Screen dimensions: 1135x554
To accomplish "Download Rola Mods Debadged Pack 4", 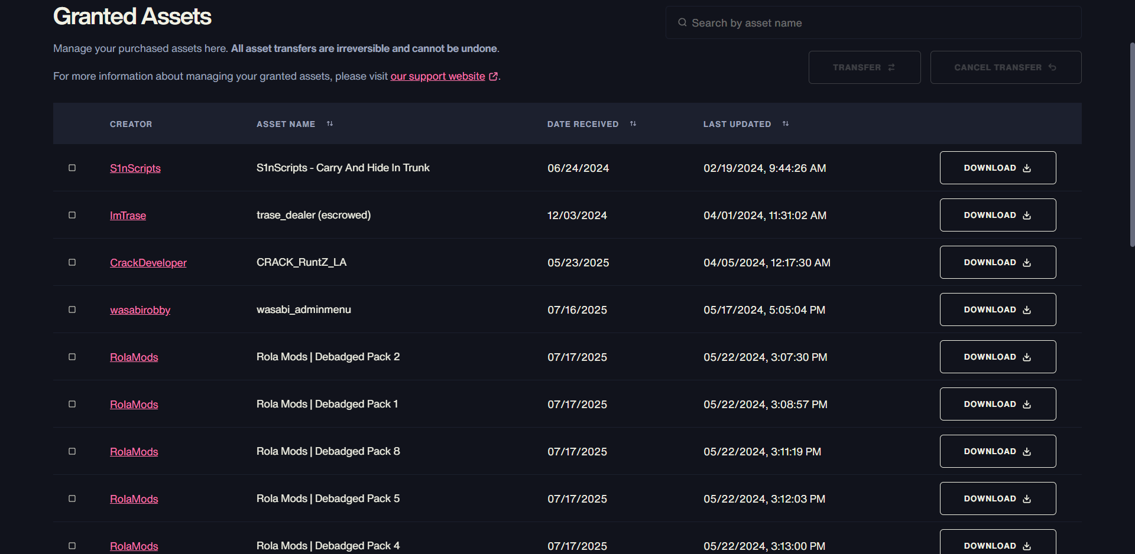I will (998, 542).
